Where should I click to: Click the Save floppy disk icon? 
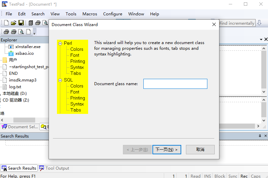21,23
